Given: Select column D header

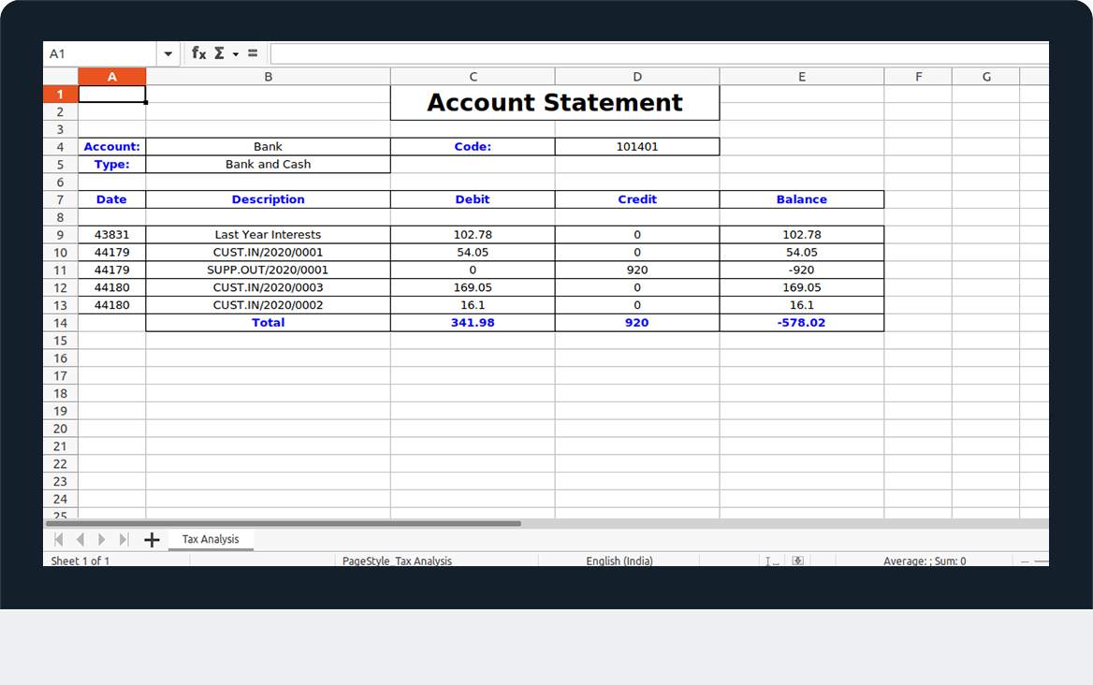Looking at the screenshot, I should coord(637,77).
